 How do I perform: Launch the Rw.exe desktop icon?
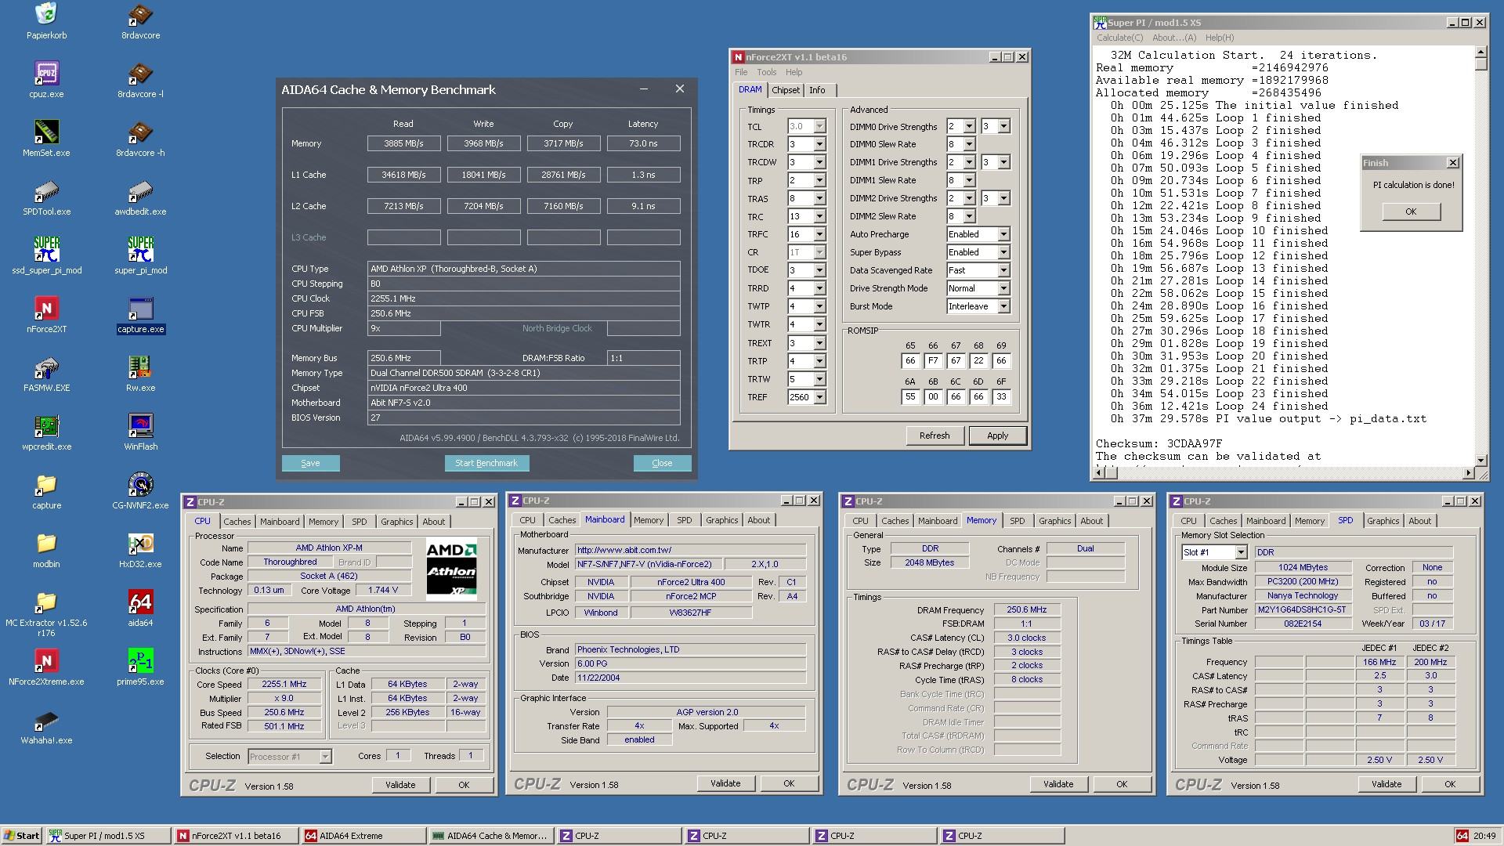pos(140,374)
